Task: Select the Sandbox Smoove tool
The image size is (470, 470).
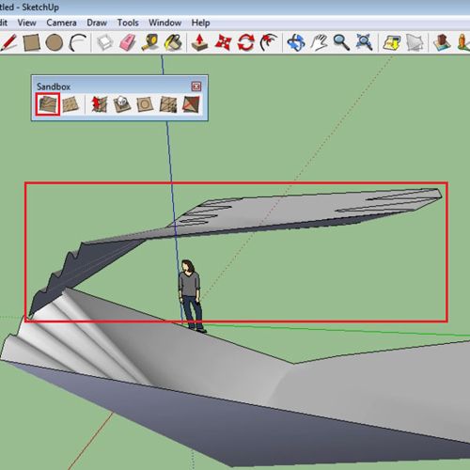Action: (x=99, y=104)
